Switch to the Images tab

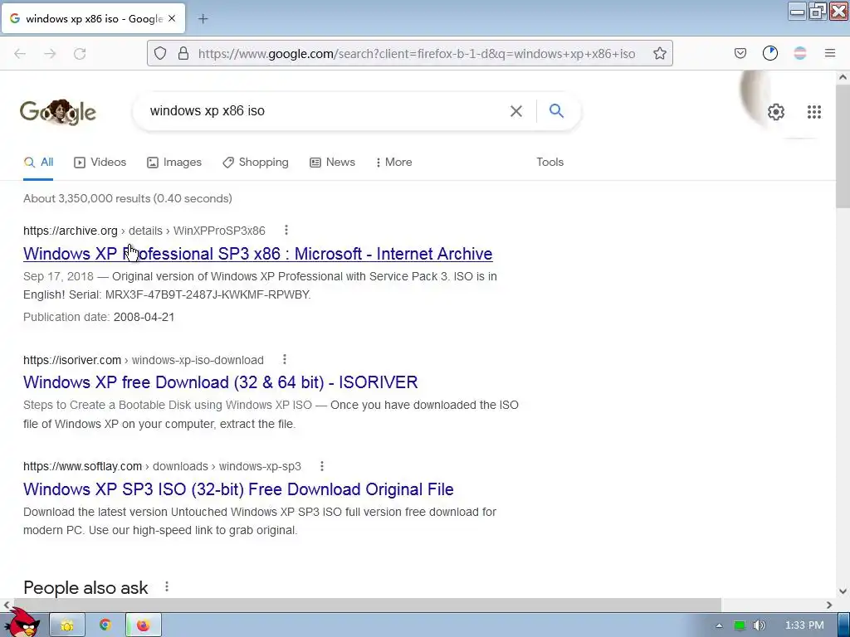pyautogui.click(x=174, y=162)
